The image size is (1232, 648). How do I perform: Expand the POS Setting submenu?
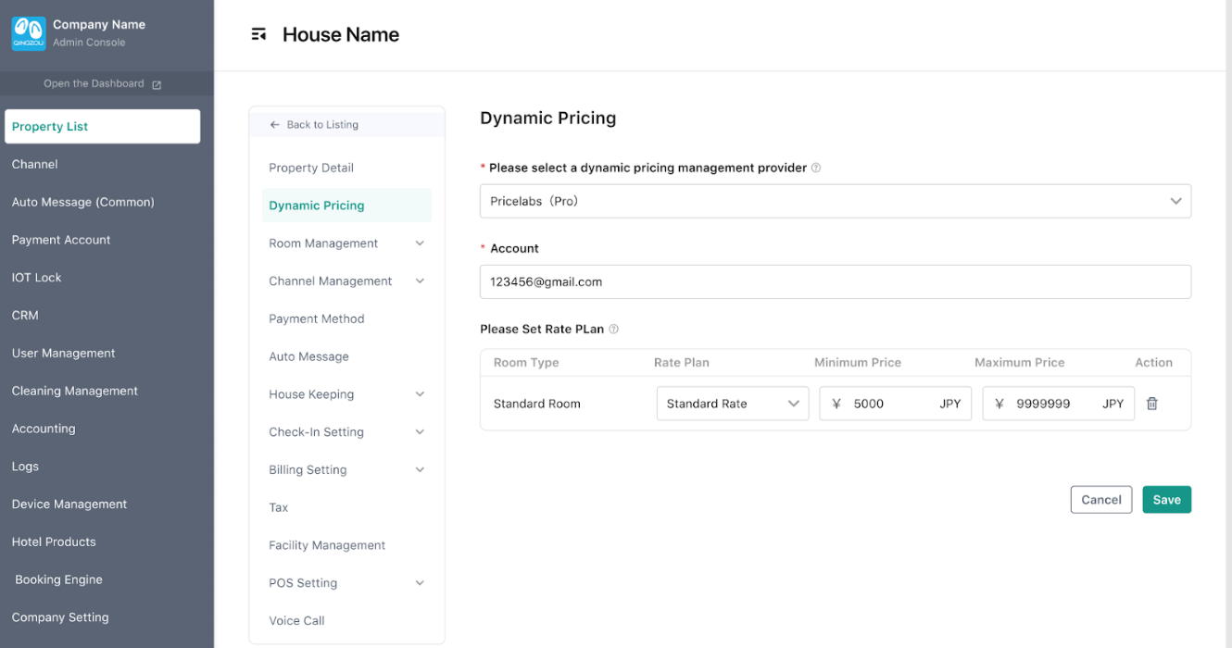(x=420, y=583)
